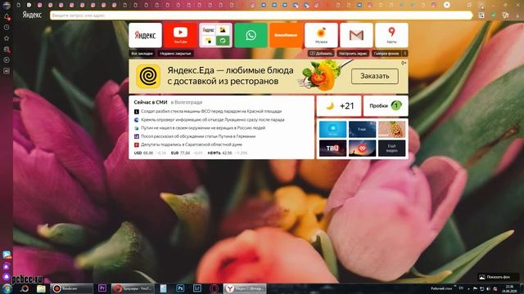Open the ТВЦ channel thumbnail

point(332,148)
